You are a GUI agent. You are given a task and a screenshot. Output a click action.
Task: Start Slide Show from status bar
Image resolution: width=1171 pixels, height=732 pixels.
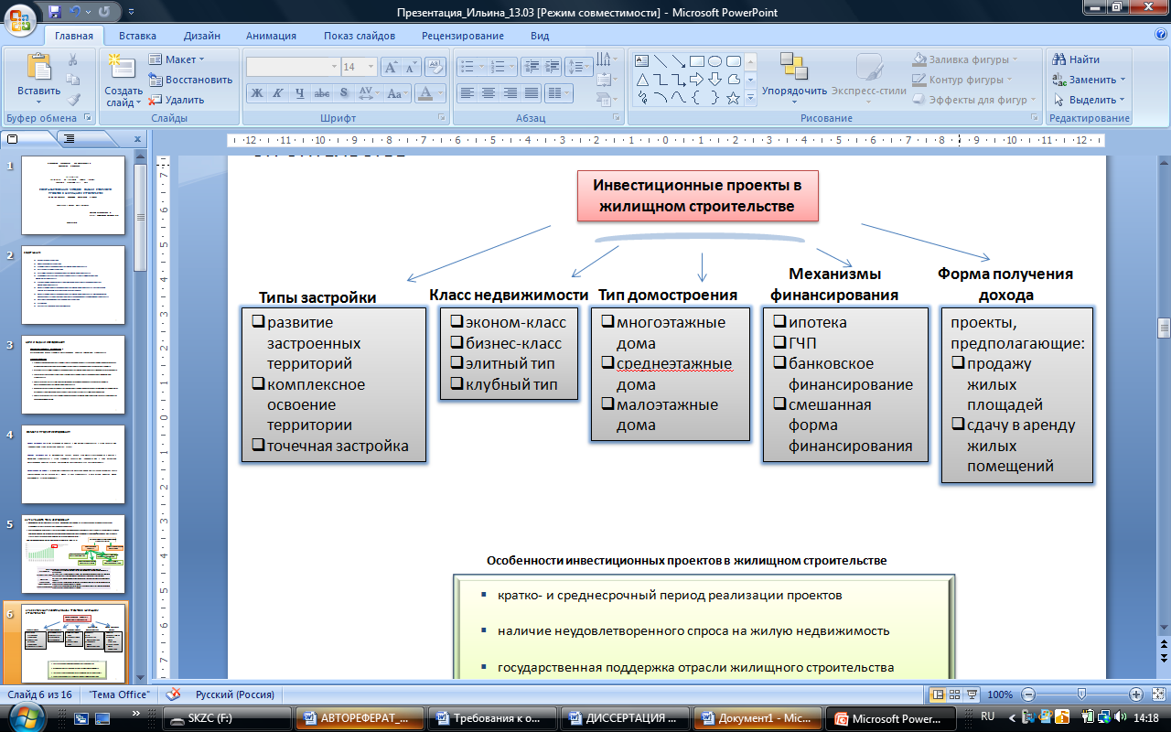click(972, 694)
